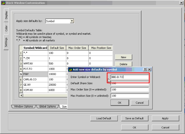Screen dimensions: 185x134
Task: Click the help question mark button in dialog
Action: tap(145, 69)
